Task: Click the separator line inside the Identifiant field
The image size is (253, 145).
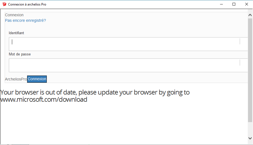Action: (x=240, y=41)
